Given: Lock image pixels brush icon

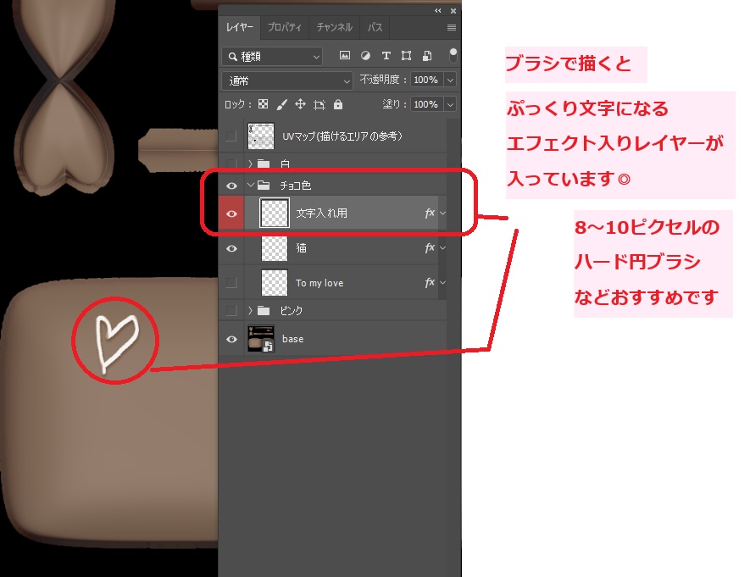Looking at the screenshot, I should coord(281,104).
